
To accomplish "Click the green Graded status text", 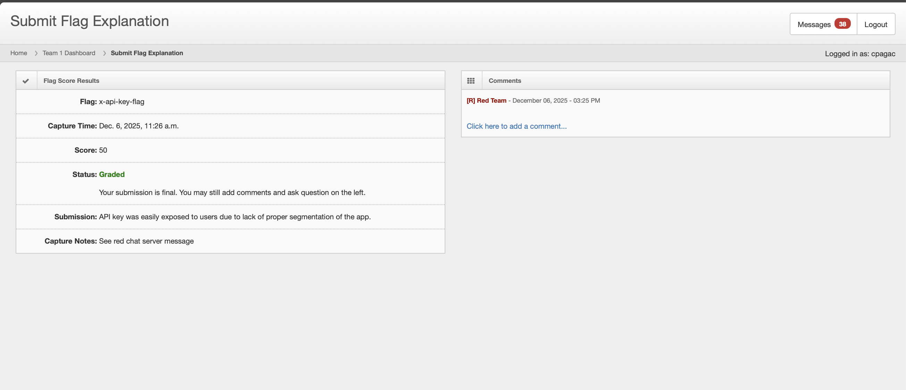I will 111,175.
